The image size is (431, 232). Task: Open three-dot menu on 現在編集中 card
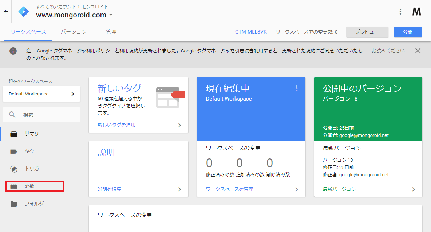296,88
